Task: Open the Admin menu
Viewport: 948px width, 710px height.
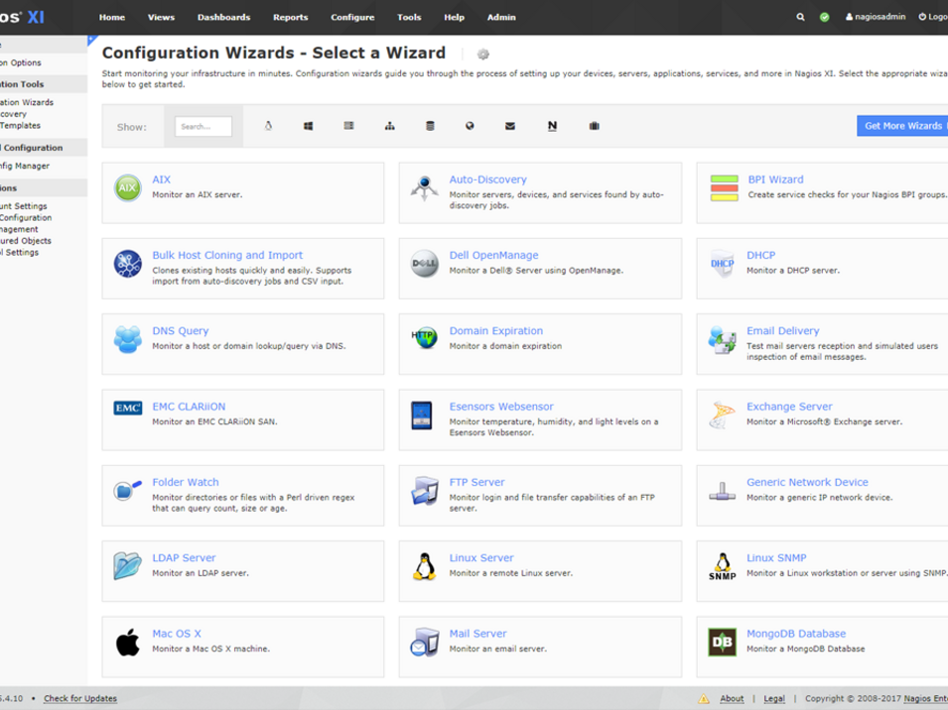Action: click(501, 17)
